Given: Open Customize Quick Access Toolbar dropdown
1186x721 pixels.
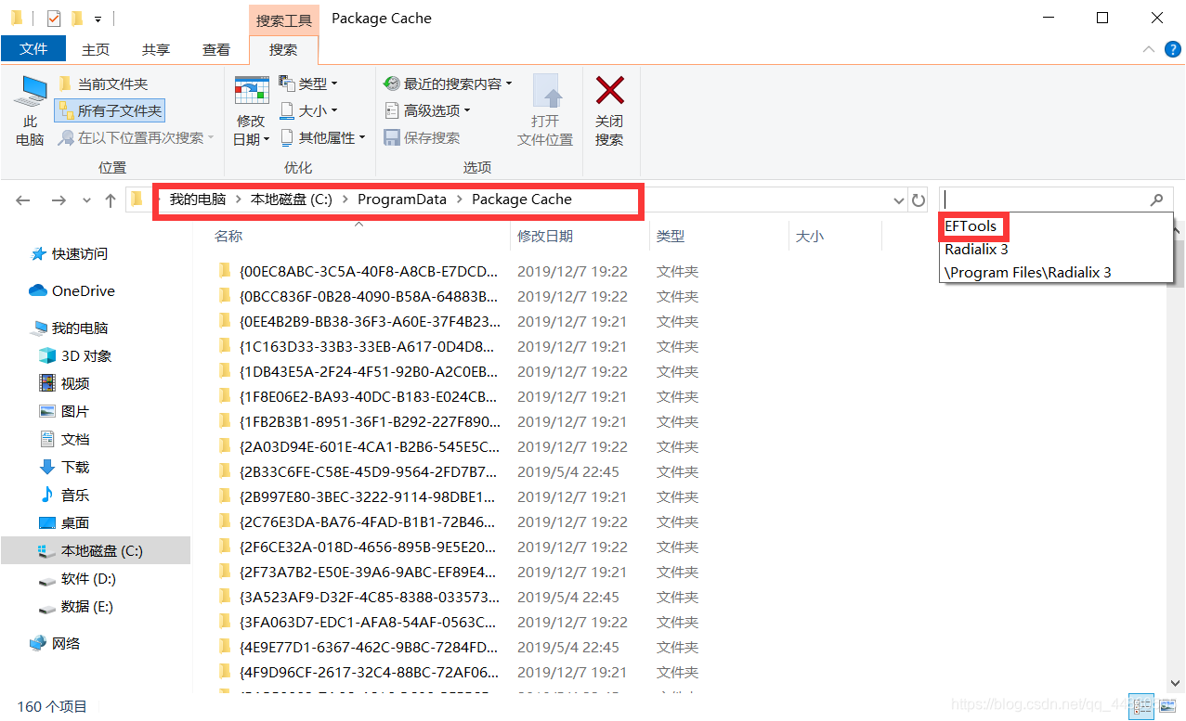Looking at the screenshot, I should [x=97, y=19].
